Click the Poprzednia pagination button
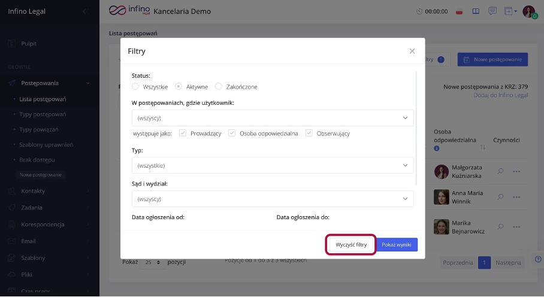This screenshot has width=544, height=297. pos(458,263)
